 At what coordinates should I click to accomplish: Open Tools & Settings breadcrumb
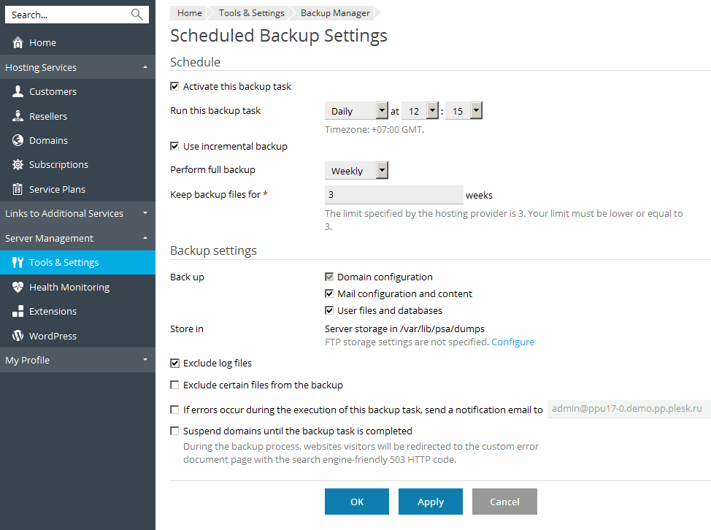tap(251, 13)
